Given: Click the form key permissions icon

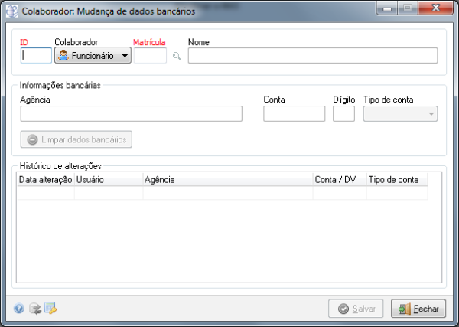Looking at the screenshot, I should point(50,309).
